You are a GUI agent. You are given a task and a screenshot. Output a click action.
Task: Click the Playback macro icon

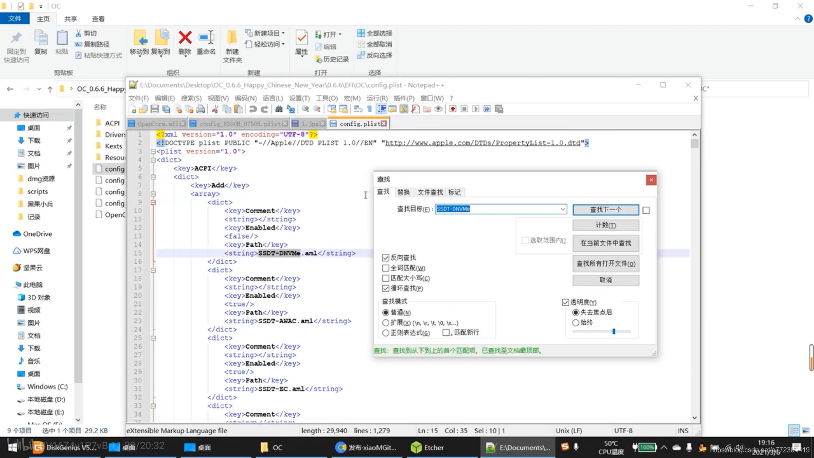tap(476, 109)
